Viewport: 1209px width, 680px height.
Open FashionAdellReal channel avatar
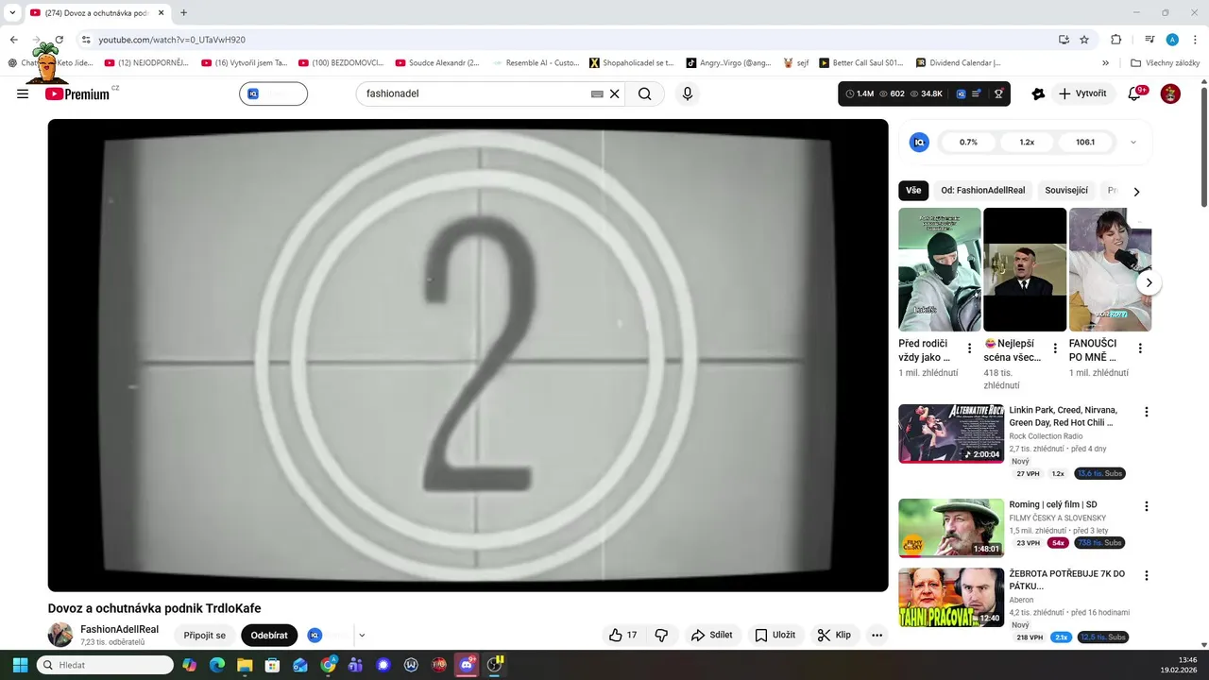(60, 635)
